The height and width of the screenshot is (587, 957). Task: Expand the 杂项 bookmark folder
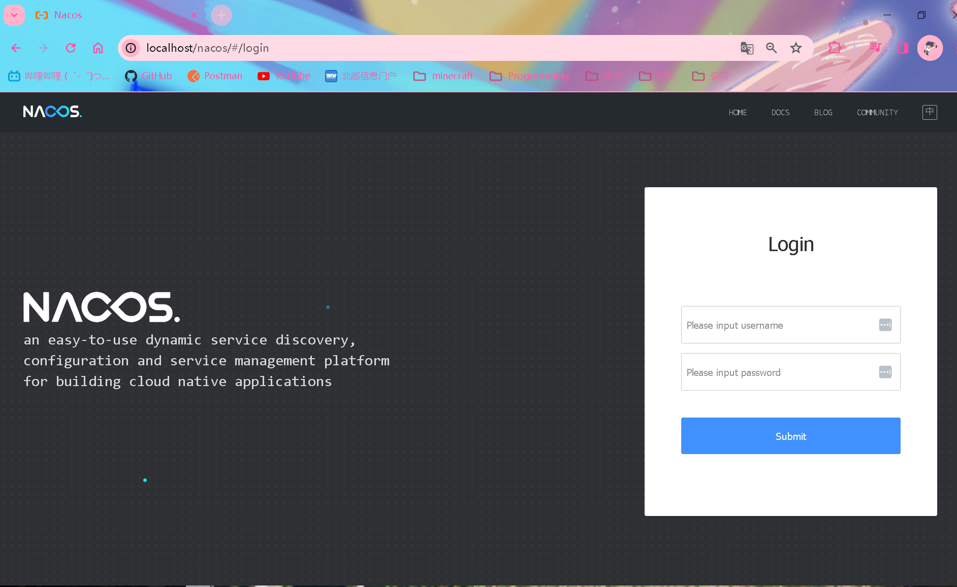pyautogui.click(x=711, y=76)
